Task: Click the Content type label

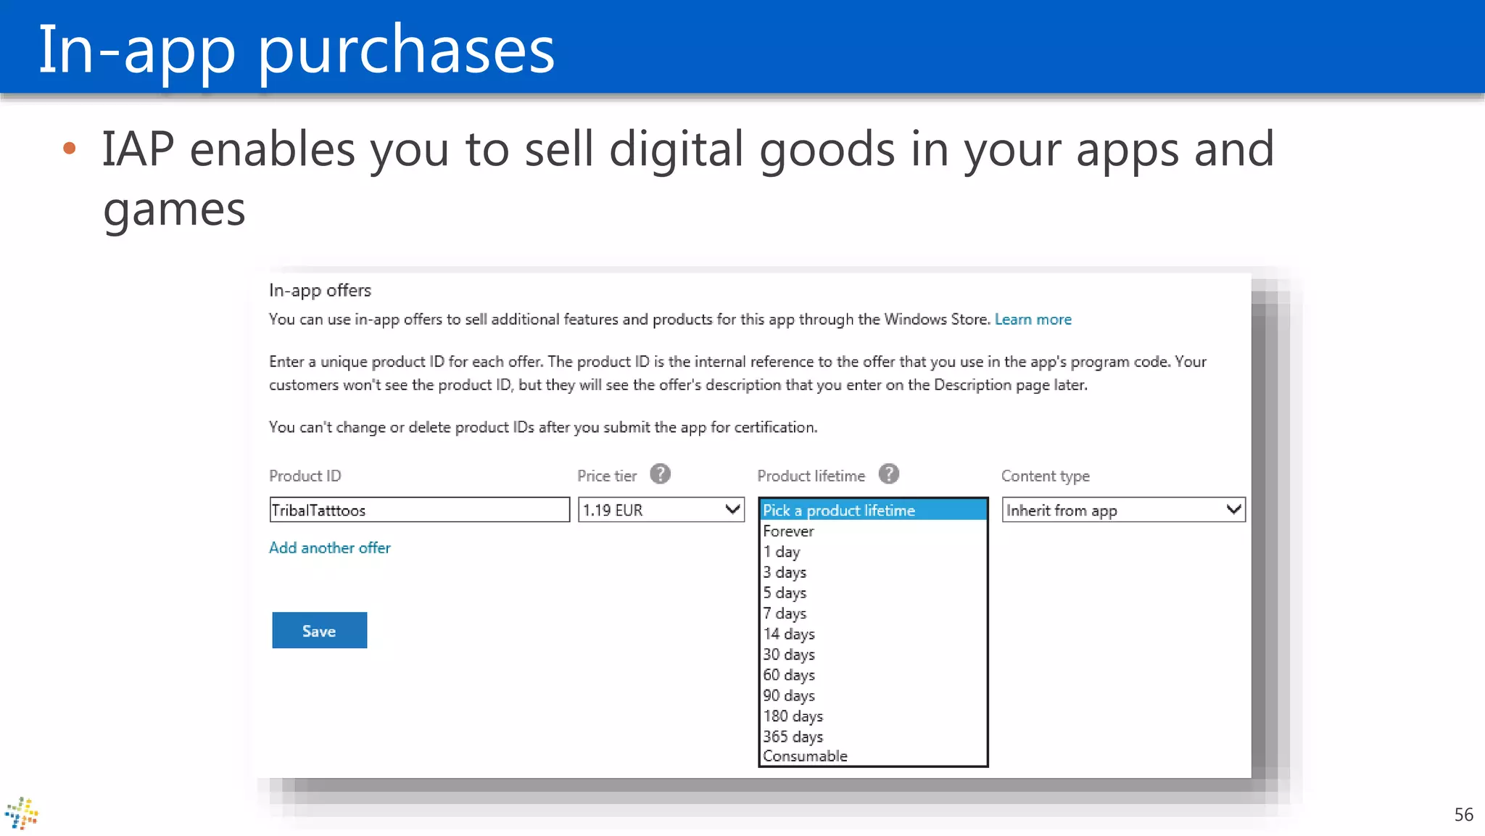Action: click(1045, 476)
